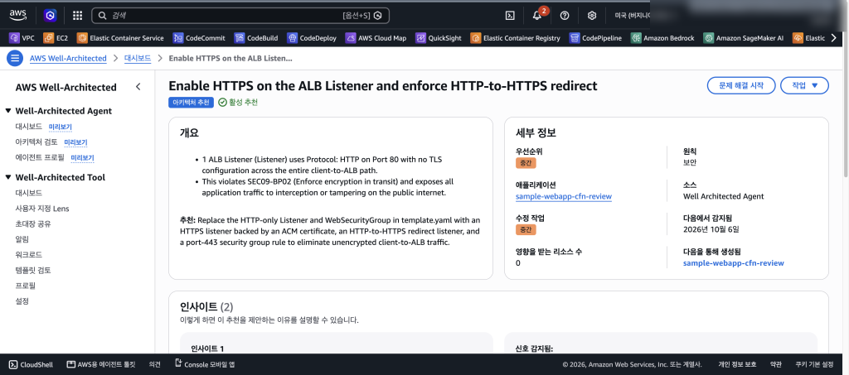
Task: Click the Well Architected Agent source value
Action: click(723, 196)
